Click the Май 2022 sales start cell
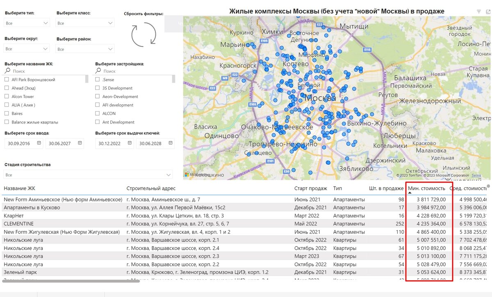492x297 pixels. pos(306,224)
